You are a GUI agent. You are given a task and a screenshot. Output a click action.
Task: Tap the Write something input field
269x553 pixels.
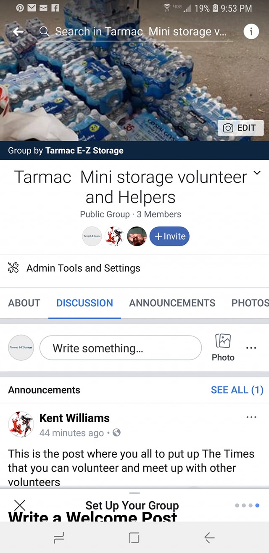point(121,348)
